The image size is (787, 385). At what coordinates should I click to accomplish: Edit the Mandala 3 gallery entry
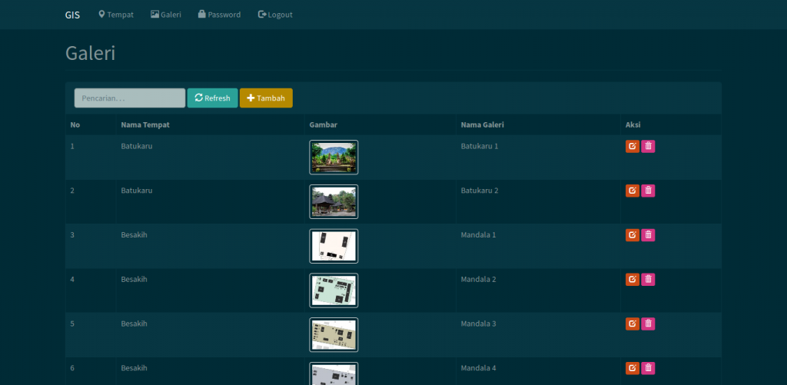click(x=633, y=324)
